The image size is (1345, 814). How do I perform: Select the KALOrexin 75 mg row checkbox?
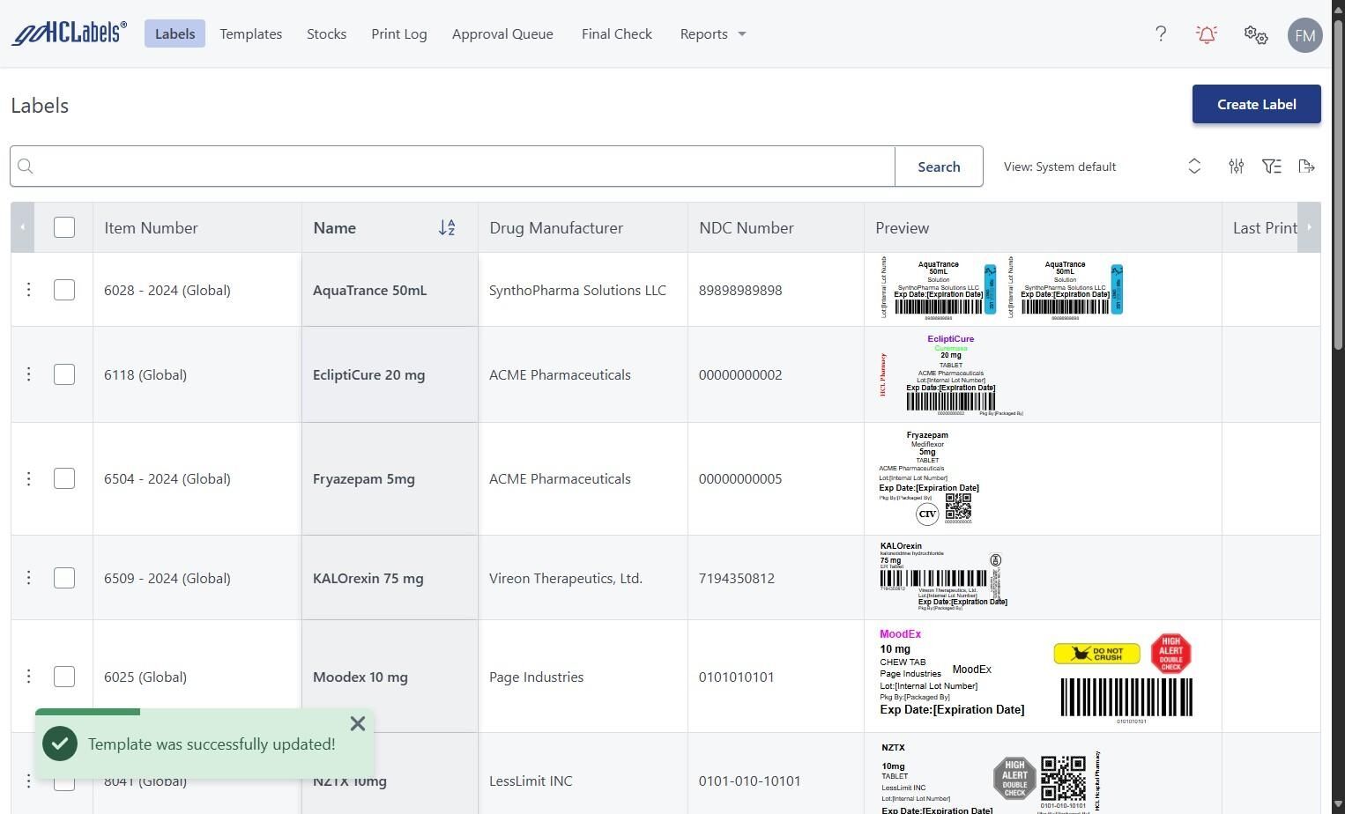click(64, 578)
